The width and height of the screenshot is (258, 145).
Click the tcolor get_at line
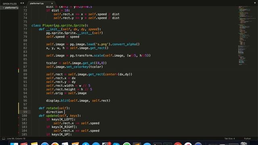[x=76, y=63]
